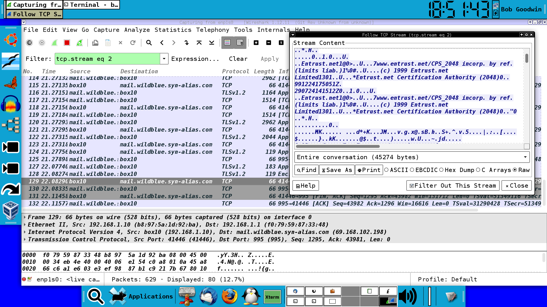The width and height of the screenshot is (547, 307).
Task: Select C Arrays radio button
Action: point(478,170)
